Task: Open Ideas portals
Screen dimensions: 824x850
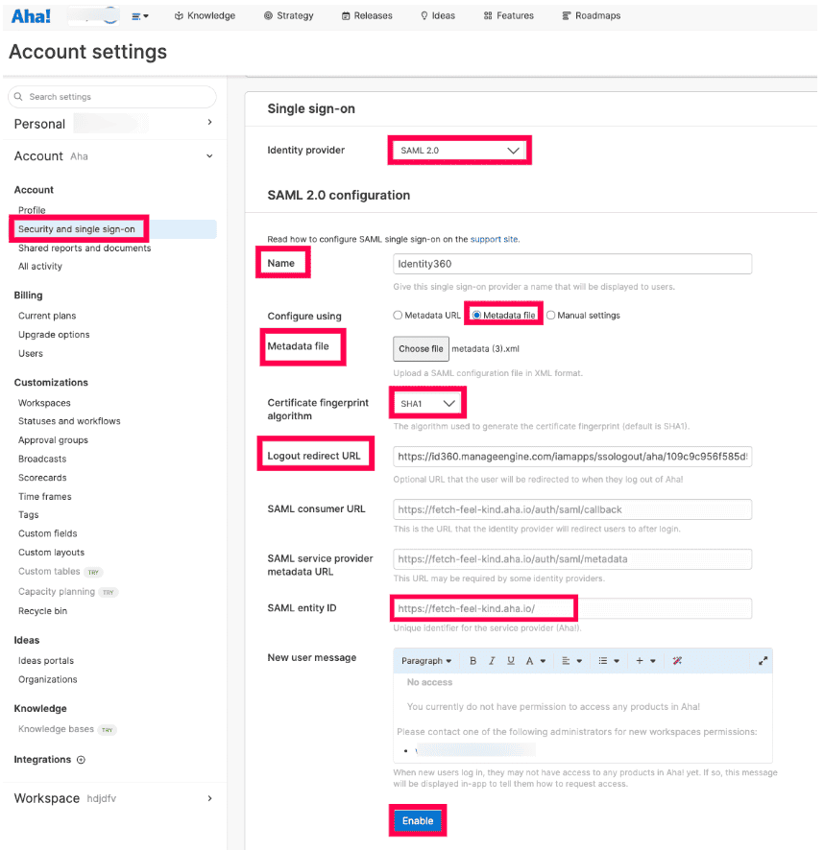Action: [46, 661]
